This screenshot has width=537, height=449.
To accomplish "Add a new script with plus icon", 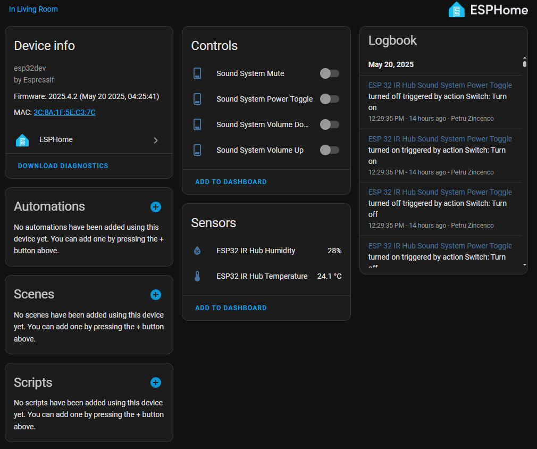I will 156,383.
